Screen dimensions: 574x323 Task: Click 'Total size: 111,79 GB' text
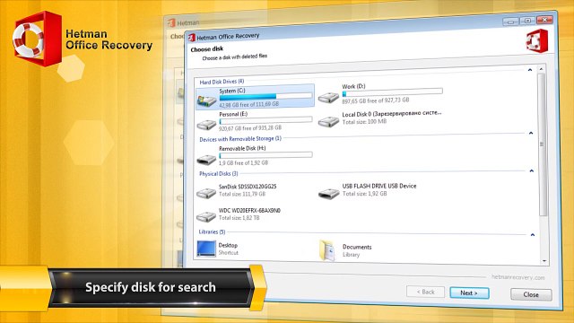[242, 194]
